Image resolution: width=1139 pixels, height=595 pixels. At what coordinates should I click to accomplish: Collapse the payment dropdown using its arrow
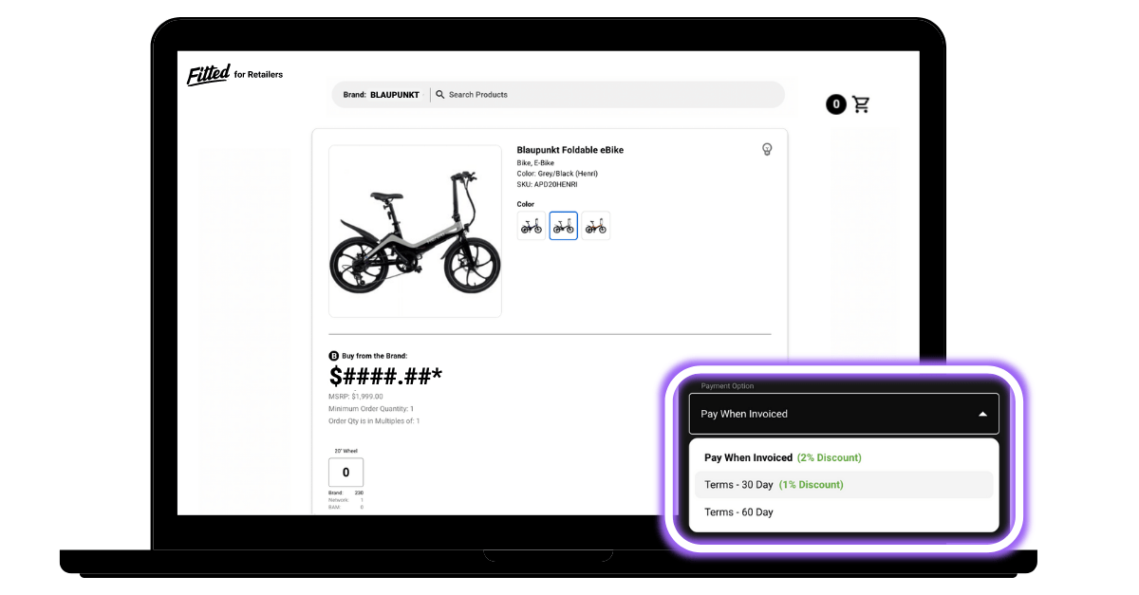(x=982, y=414)
